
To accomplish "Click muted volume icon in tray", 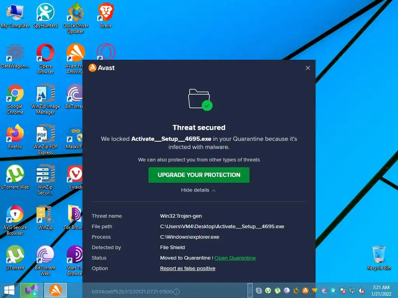I will point(361,291).
